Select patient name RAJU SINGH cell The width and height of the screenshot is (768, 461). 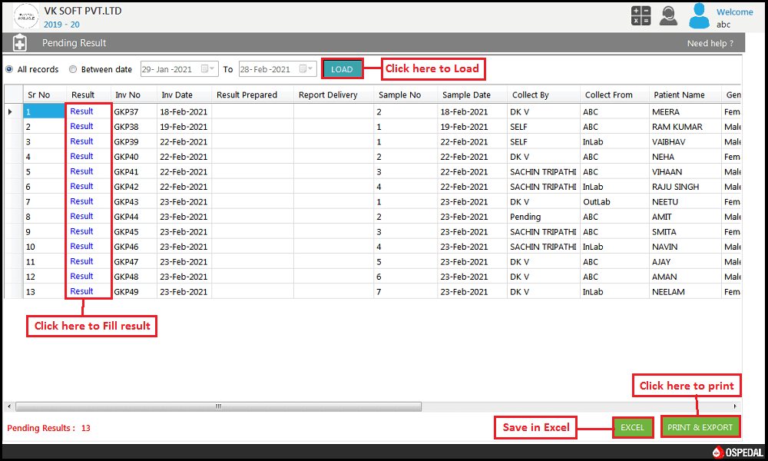685,187
